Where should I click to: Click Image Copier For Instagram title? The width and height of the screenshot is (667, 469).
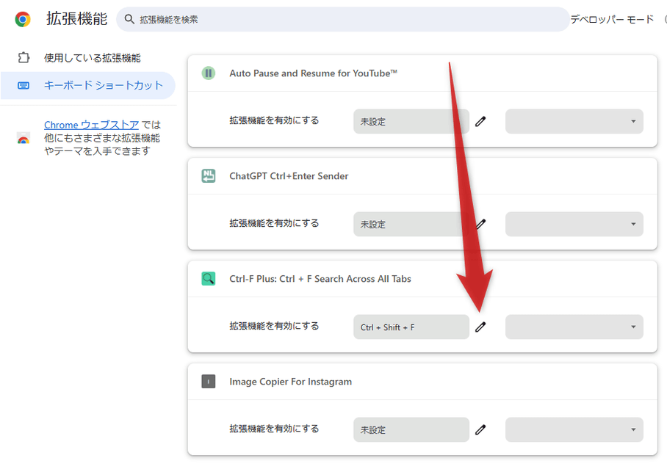[x=291, y=382]
